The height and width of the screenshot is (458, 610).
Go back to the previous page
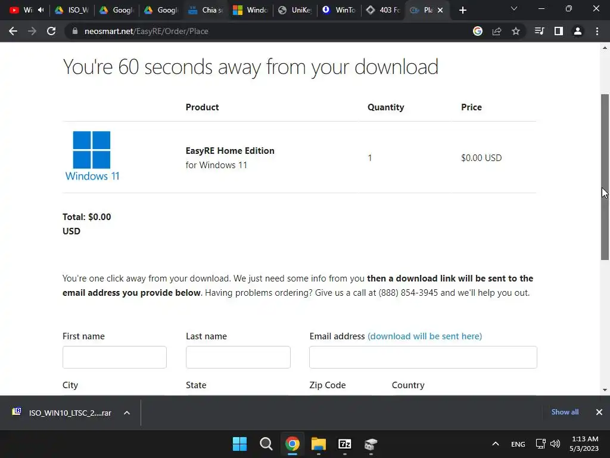click(x=13, y=31)
